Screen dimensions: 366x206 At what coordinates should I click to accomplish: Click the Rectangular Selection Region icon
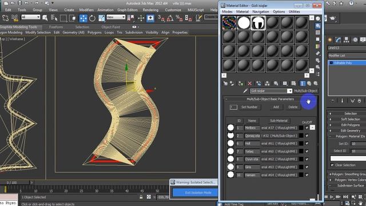[63, 18]
